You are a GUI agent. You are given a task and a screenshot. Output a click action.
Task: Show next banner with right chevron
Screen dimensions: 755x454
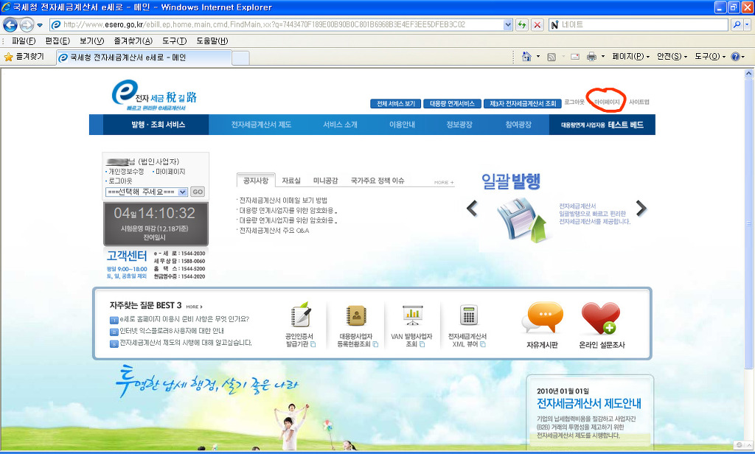point(641,209)
